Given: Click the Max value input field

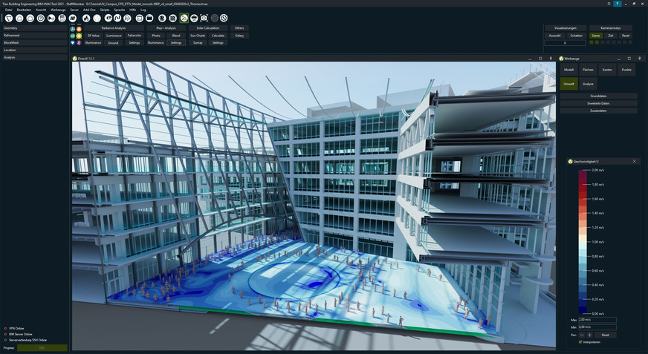Looking at the screenshot, I should [597, 320].
